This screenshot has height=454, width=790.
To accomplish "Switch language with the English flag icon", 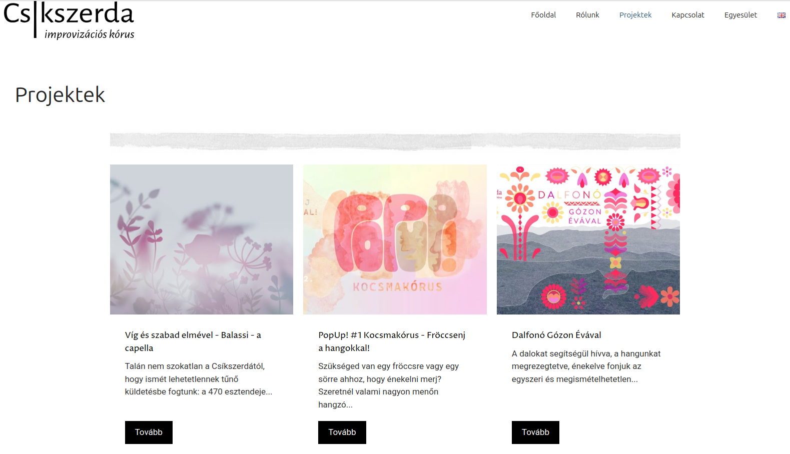I will [x=781, y=15].
